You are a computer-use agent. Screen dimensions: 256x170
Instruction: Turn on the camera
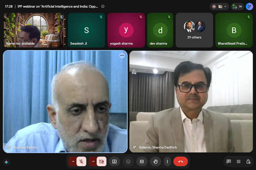pos(101,161)
